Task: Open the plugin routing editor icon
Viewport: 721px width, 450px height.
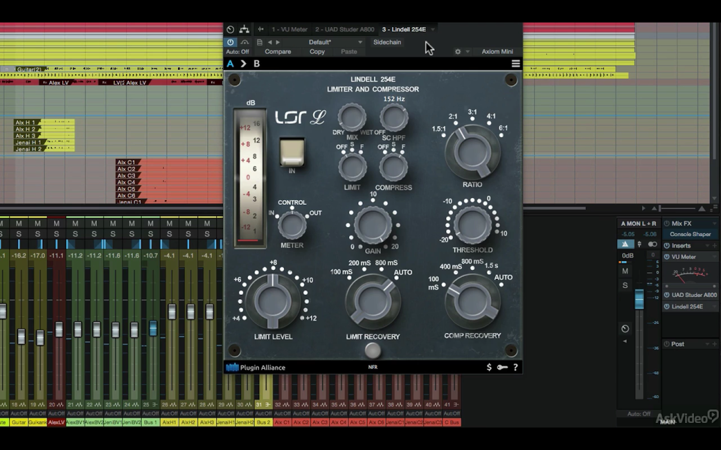Action: (244, 29)
